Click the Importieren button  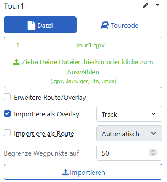(x=83, y=172)
